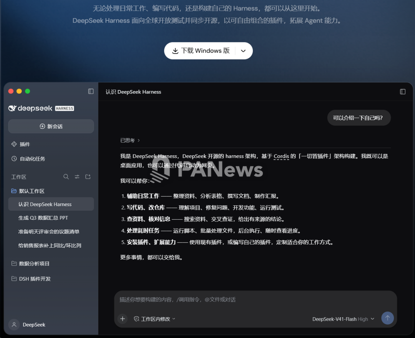Open DeepSeek user account profile
The image size is (415, 338).
coord(27,325)
